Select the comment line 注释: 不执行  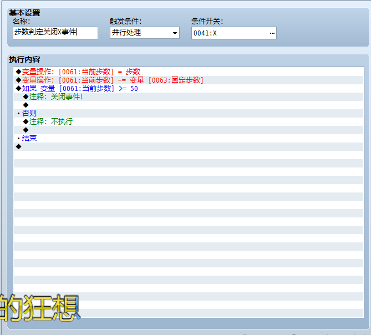189,121
